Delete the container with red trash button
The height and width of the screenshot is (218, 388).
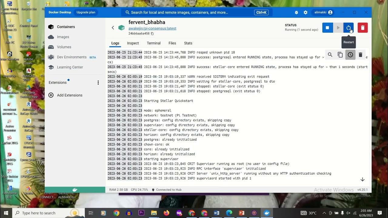coord(363,28)
